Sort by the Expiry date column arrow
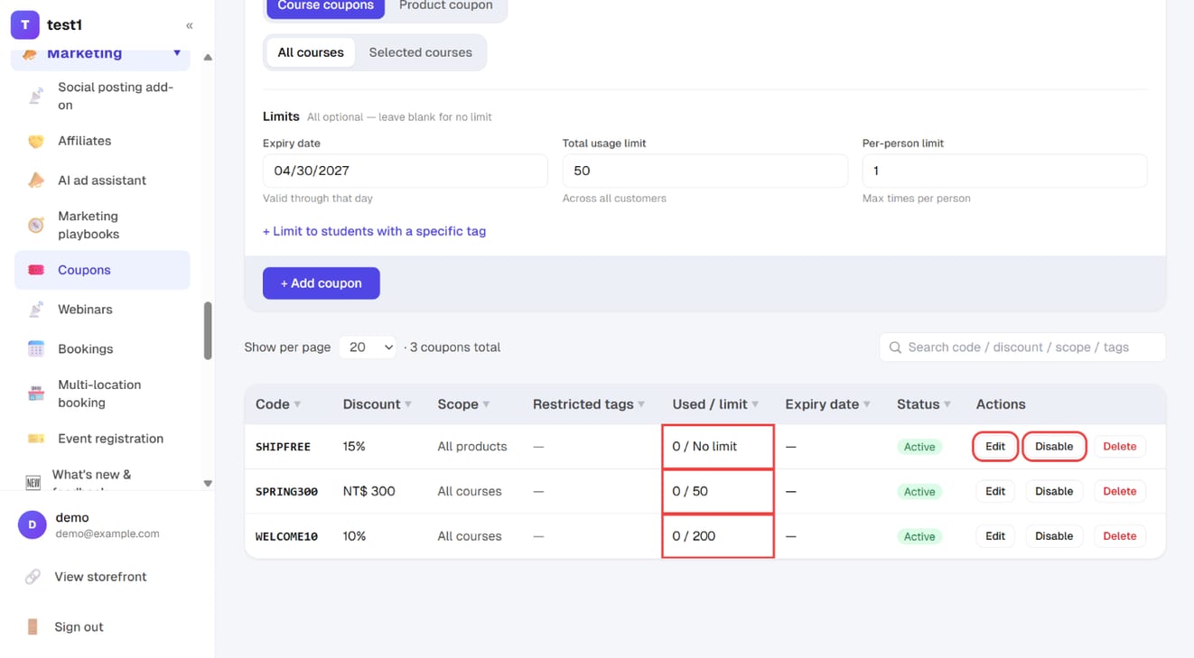Image resolution: width=1194 pixels, height=658 pixels. click(x=867, y=404)
